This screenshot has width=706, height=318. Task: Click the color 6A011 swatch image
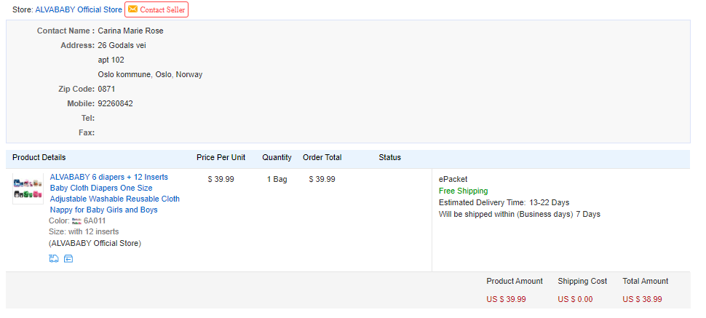point(76,220)
